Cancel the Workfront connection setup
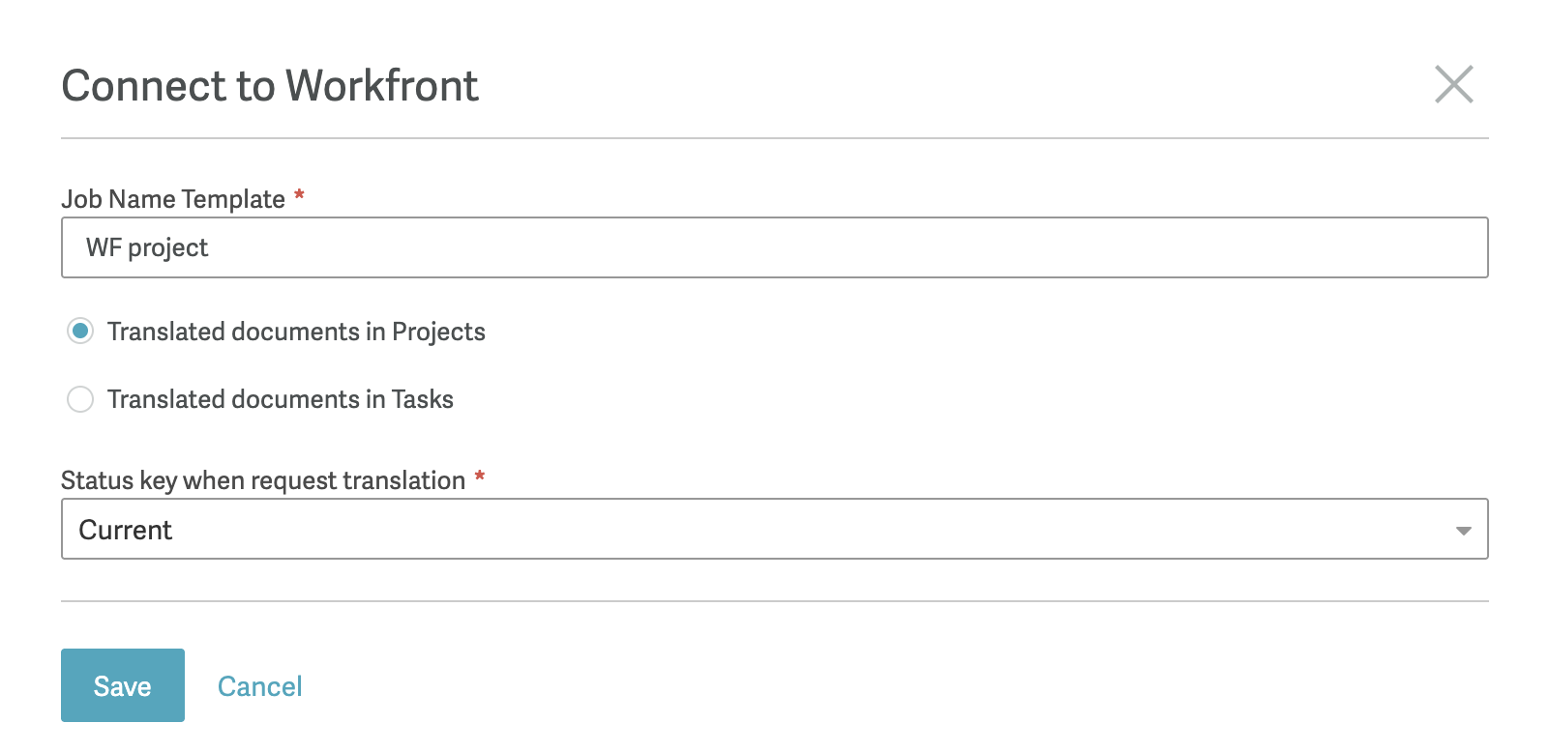The width and height of the screenshot is (1550, 752). tap(260, 686)
